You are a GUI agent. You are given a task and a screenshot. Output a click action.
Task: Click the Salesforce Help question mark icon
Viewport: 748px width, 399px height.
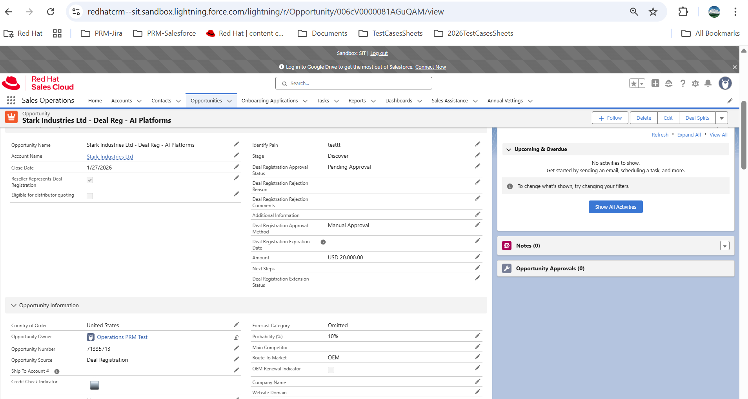(682, 83)
